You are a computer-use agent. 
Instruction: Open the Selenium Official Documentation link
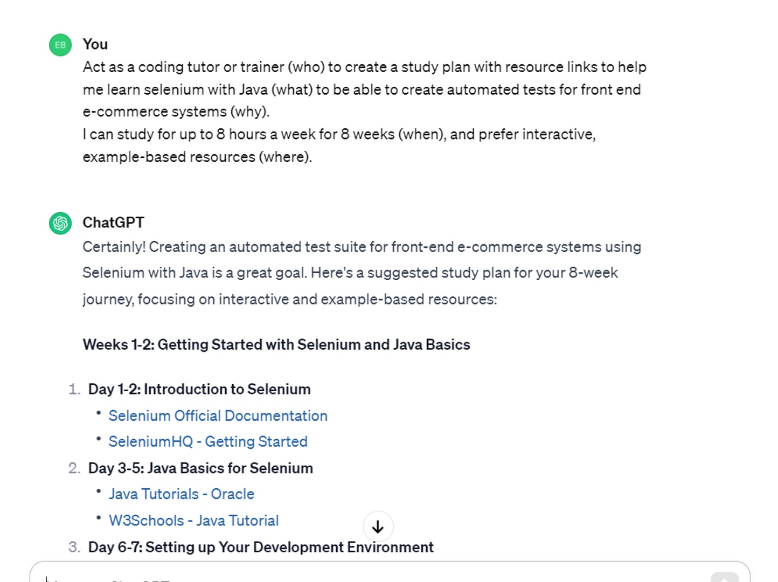coord(218,415)
